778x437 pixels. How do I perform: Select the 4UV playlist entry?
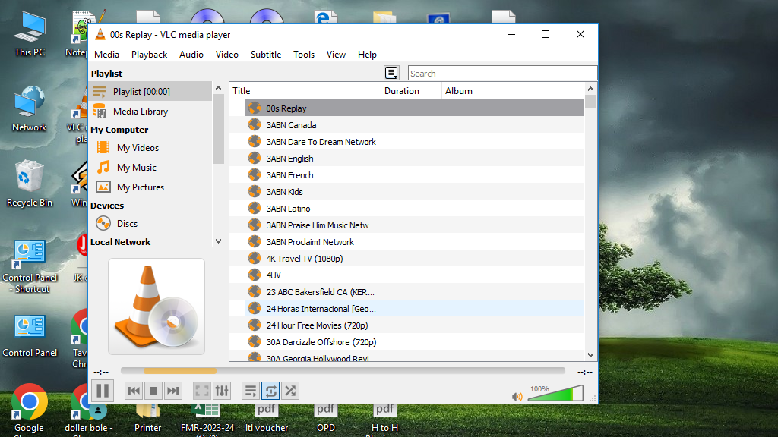(414, 275)
